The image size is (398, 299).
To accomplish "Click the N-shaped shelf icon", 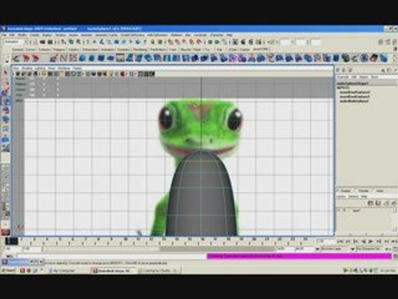I will pyautogui.click(x=63, y=58).
